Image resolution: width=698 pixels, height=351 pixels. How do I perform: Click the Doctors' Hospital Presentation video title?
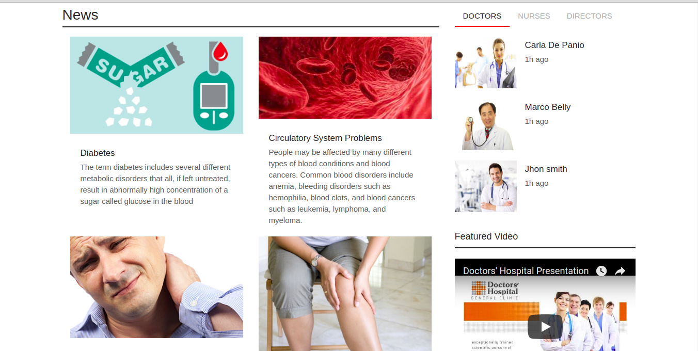pyautogui.click(x=526, y=271)
